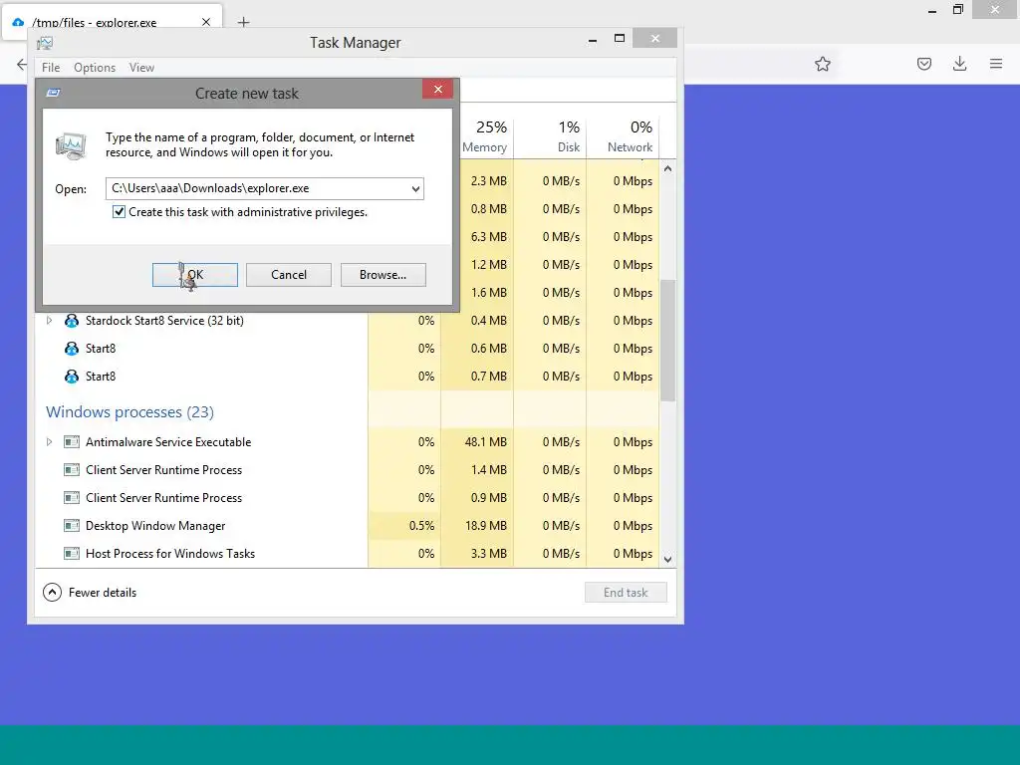Viewport: 1020px width, 765px height.
Task: Click the Run computer icon in the dialog
Action: click(71, 145)
